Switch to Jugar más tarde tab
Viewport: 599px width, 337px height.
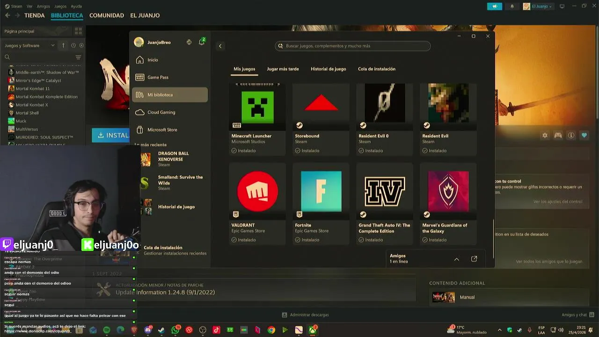tap(283, 69)
